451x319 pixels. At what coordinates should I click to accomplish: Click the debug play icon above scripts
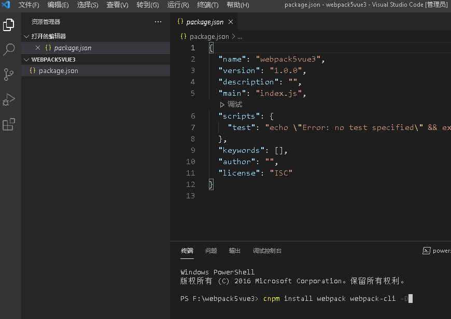[222, 105]
